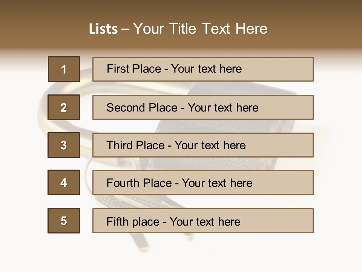Image resolution: width=362 pixels, height=272 pixels.
Task: Select the number 3 box
Action: 64,145
